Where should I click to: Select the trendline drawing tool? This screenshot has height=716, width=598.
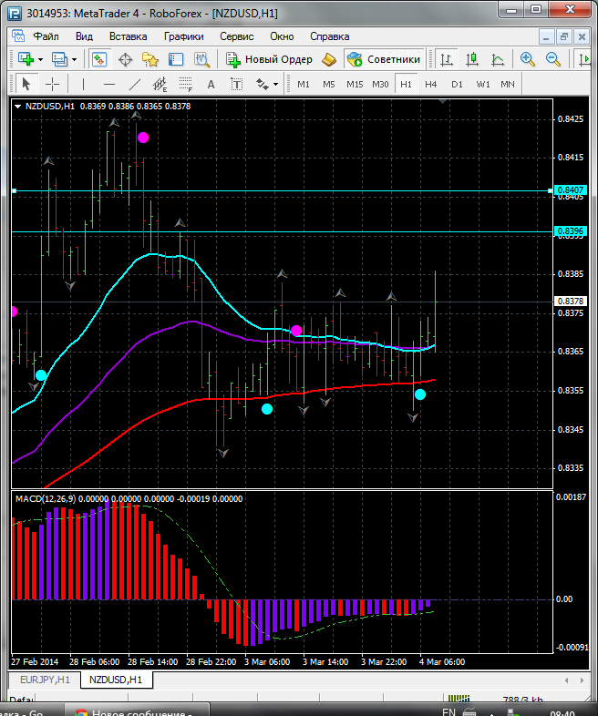pos(135,84)
